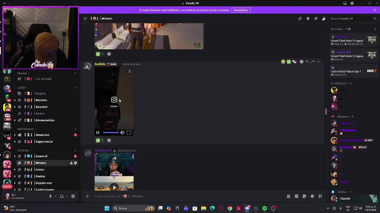Toggle check mark reaction under top image
Image resolution: width=380 pixels, height=213 pixels.
(x=99, y=54)
